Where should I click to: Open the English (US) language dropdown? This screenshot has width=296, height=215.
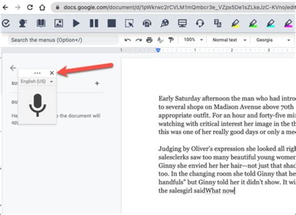[37, 81]
